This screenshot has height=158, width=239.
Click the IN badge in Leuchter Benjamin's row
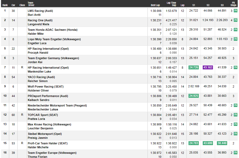[236, 124]
